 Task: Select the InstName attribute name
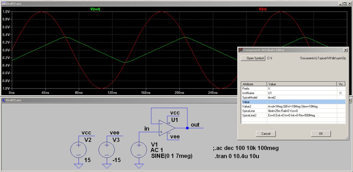pyautogui.click(x=248, y=93)
